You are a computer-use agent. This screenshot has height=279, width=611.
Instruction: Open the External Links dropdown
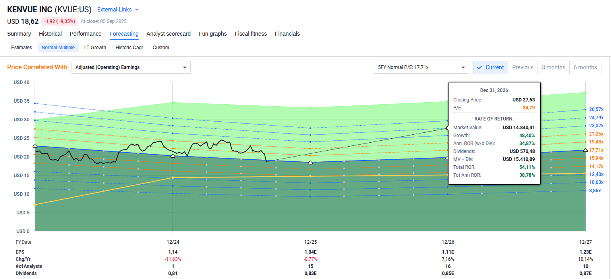118,10
